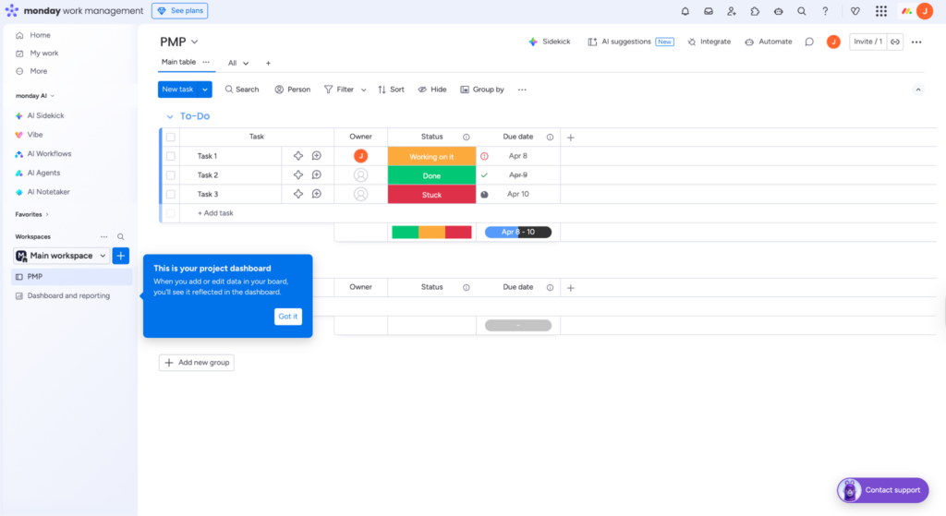The image size is (946, 516).
Task: Expand the monday AI sidebar section
Action: (x=35, y=96)
